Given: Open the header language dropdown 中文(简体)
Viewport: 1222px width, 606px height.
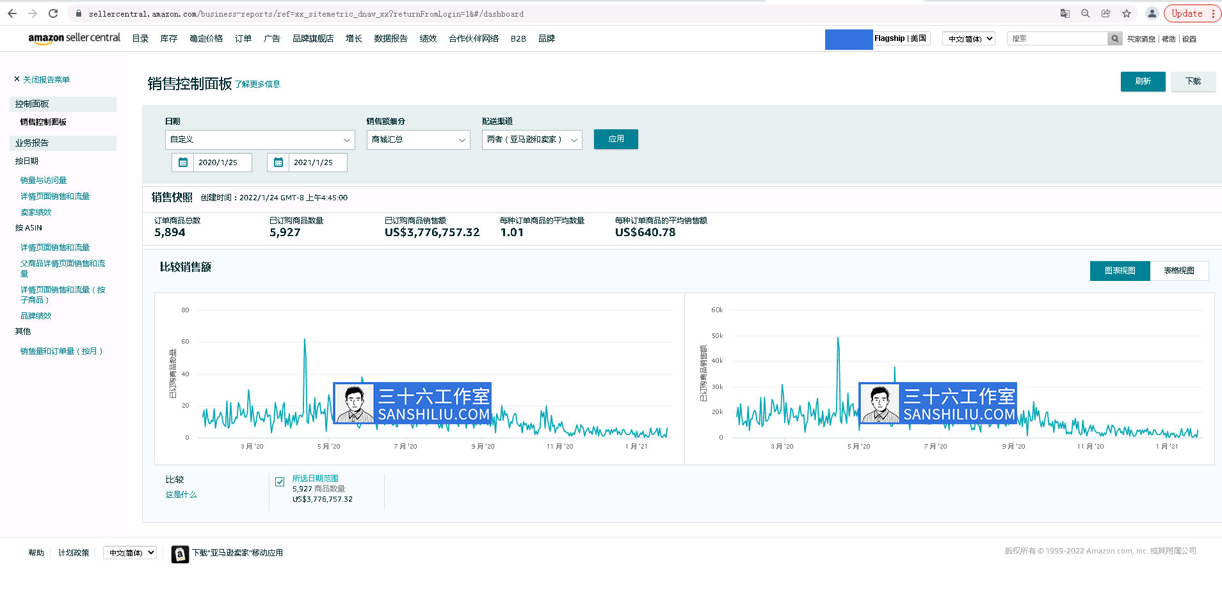Looking at the screenshot, I should (x=969, y=39).
